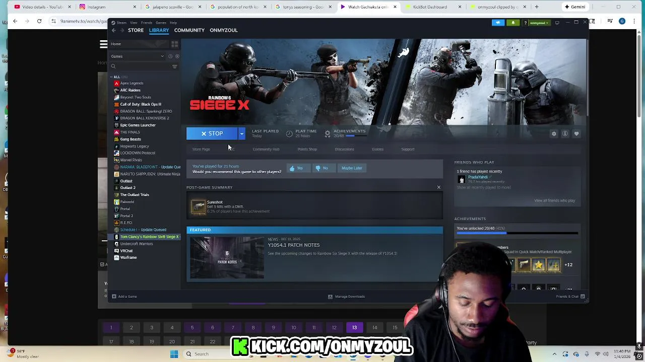Open the game's Store Page link

click(201, 149)
